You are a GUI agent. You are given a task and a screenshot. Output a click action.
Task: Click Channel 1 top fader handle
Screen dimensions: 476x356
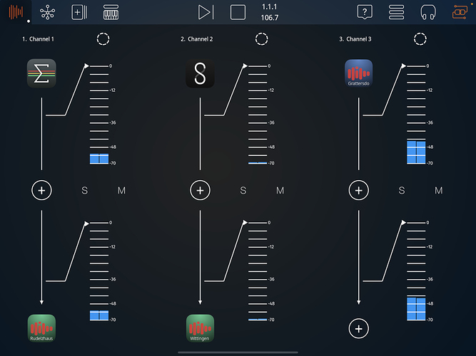(86, 66)
